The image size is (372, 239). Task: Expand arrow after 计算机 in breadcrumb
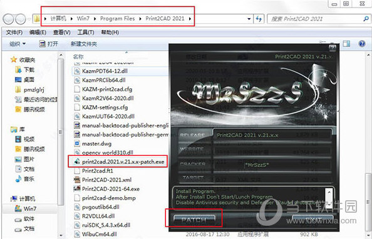(71, 19)
